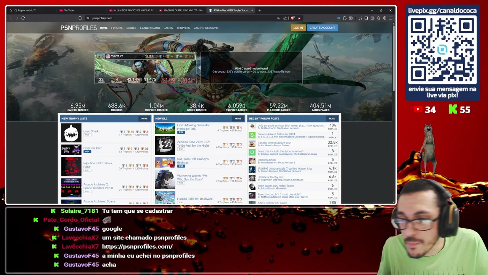
Task: Open the Yeti2192 trophy card
Action: pyautogui.click(x=145, y=68)
